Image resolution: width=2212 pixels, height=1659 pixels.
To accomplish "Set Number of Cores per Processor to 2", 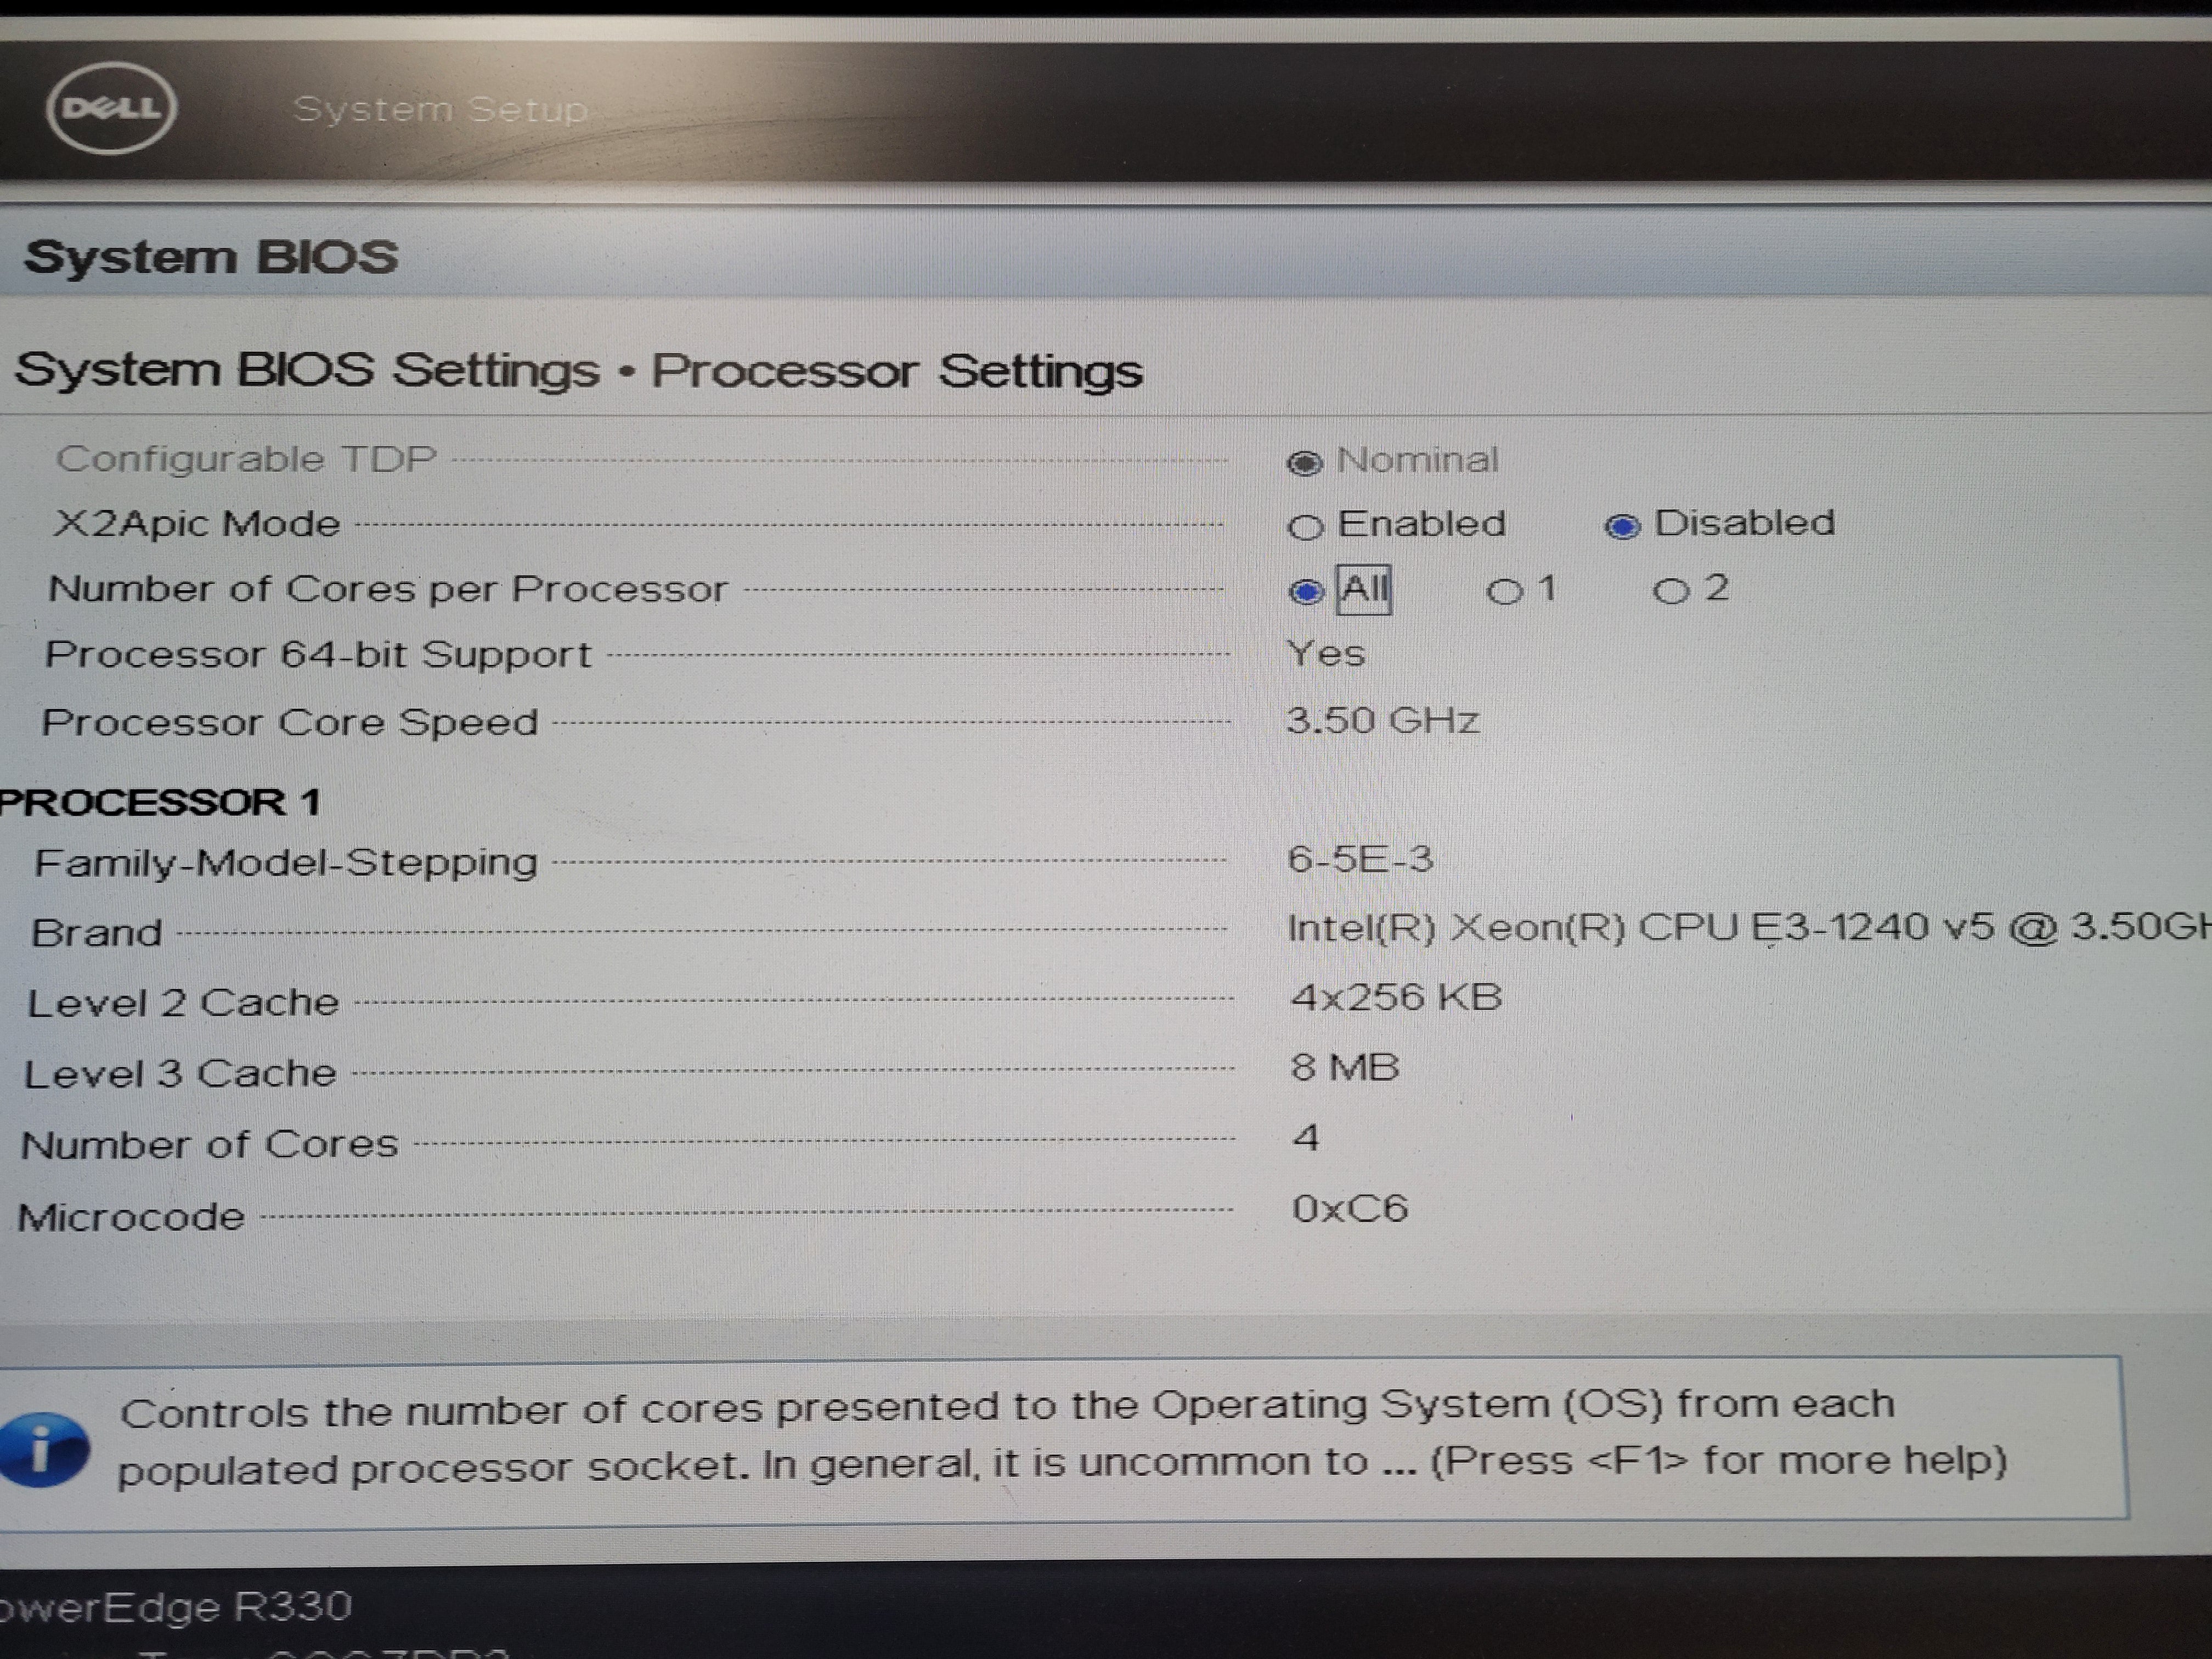I will pos(1670,590).
